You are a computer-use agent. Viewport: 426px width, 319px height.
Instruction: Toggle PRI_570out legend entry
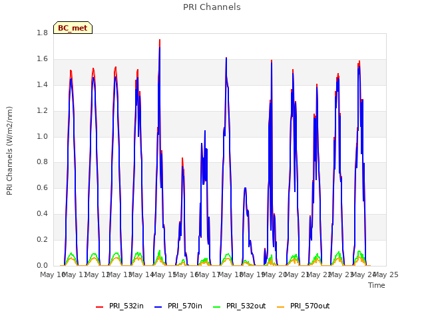coord(304,306)
